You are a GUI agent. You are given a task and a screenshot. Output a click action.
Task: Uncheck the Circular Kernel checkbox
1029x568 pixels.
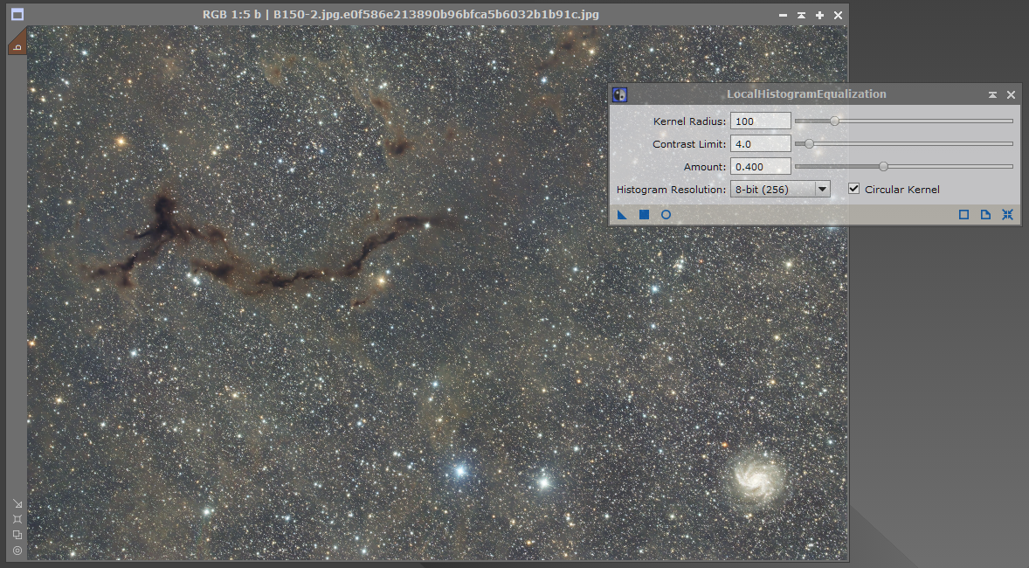[854, 189]
